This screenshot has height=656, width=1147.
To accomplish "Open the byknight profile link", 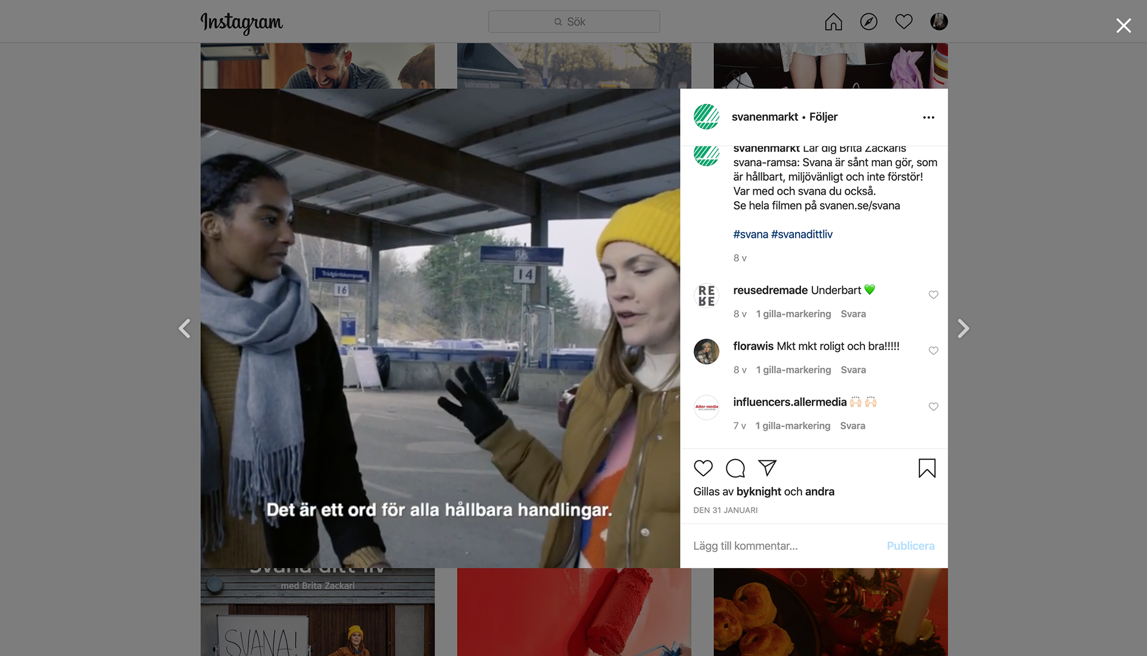I will pos(759,492).
